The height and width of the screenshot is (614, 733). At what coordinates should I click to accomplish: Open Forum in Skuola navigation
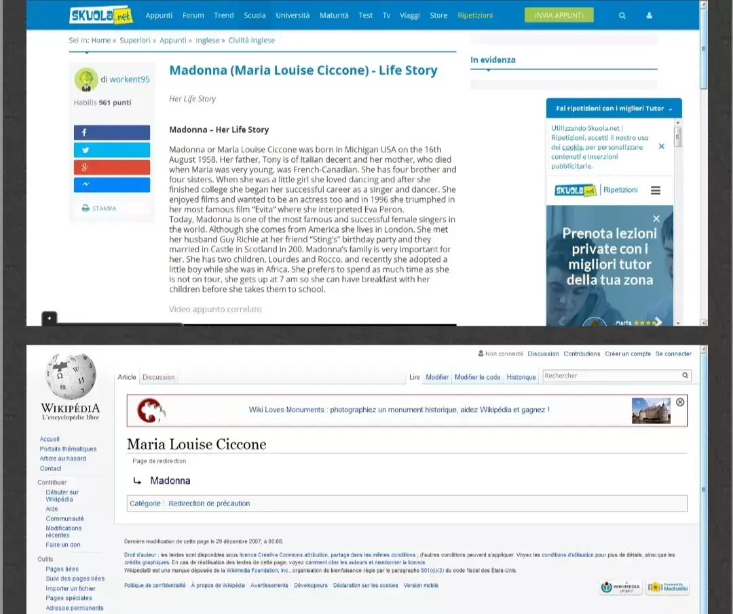pos(193,16)
